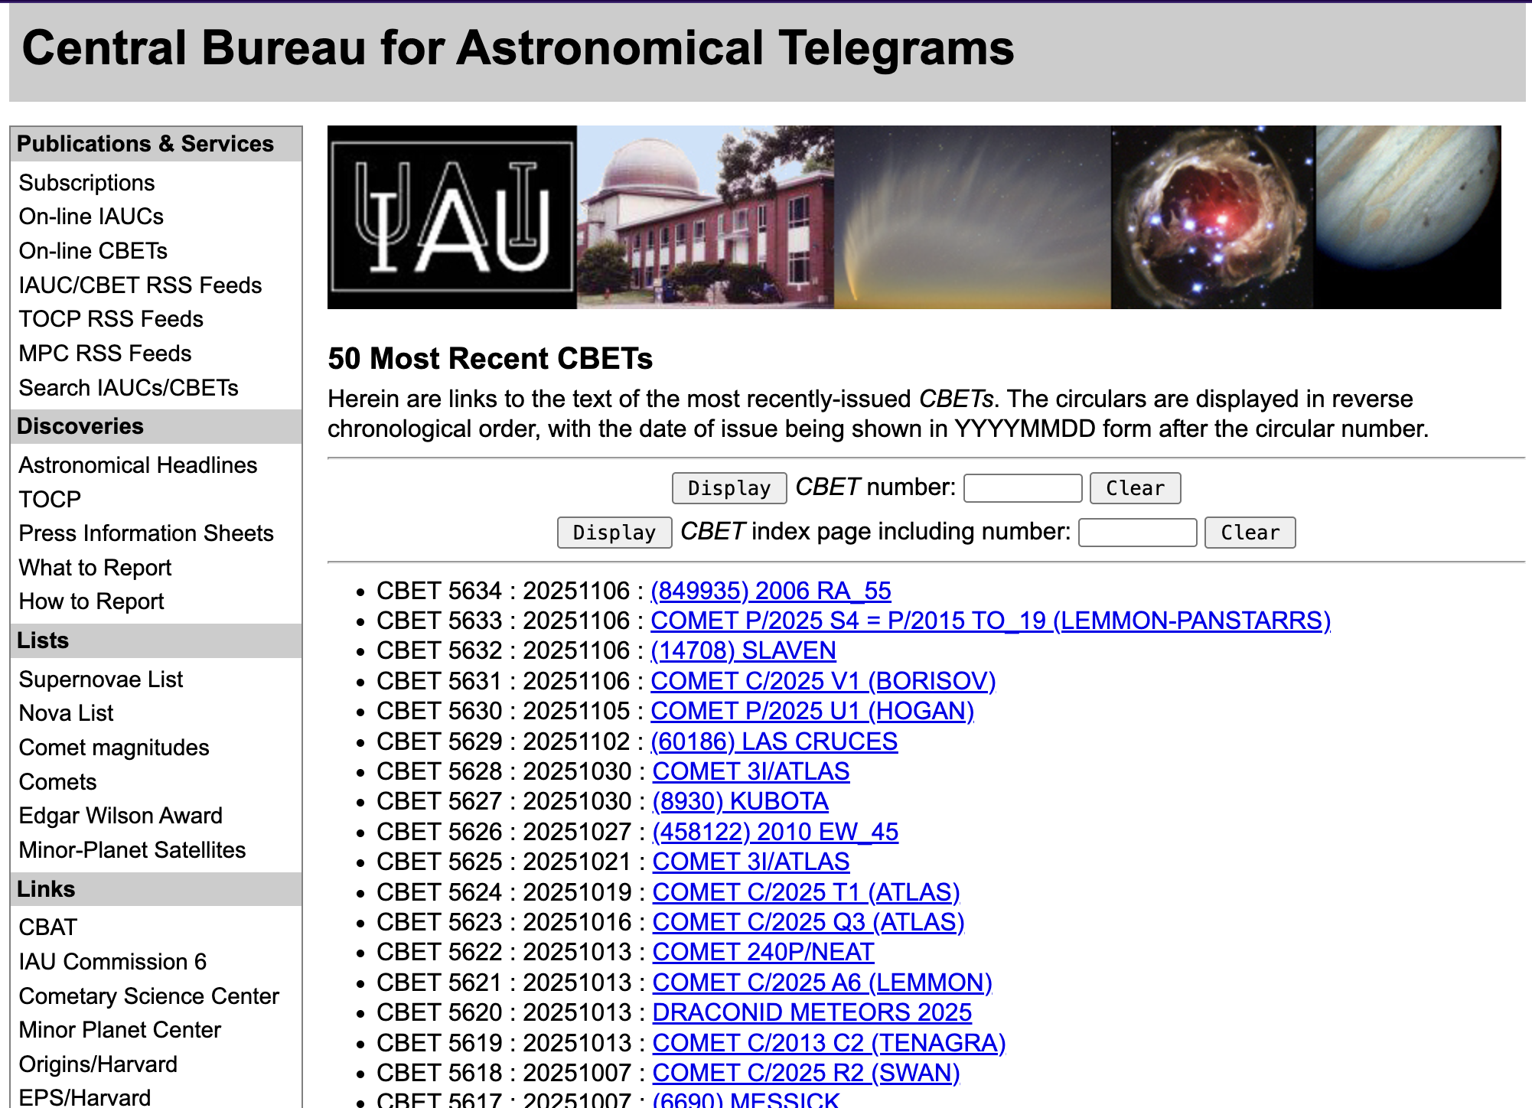Select Supernovae List in sidebar
The height and width of the screenshot is (1108, 1532).
tap(100, 679)
